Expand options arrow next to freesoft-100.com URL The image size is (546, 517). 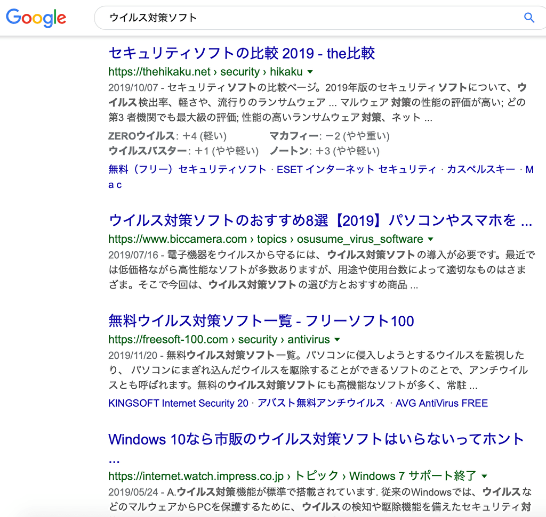(337, 339)
